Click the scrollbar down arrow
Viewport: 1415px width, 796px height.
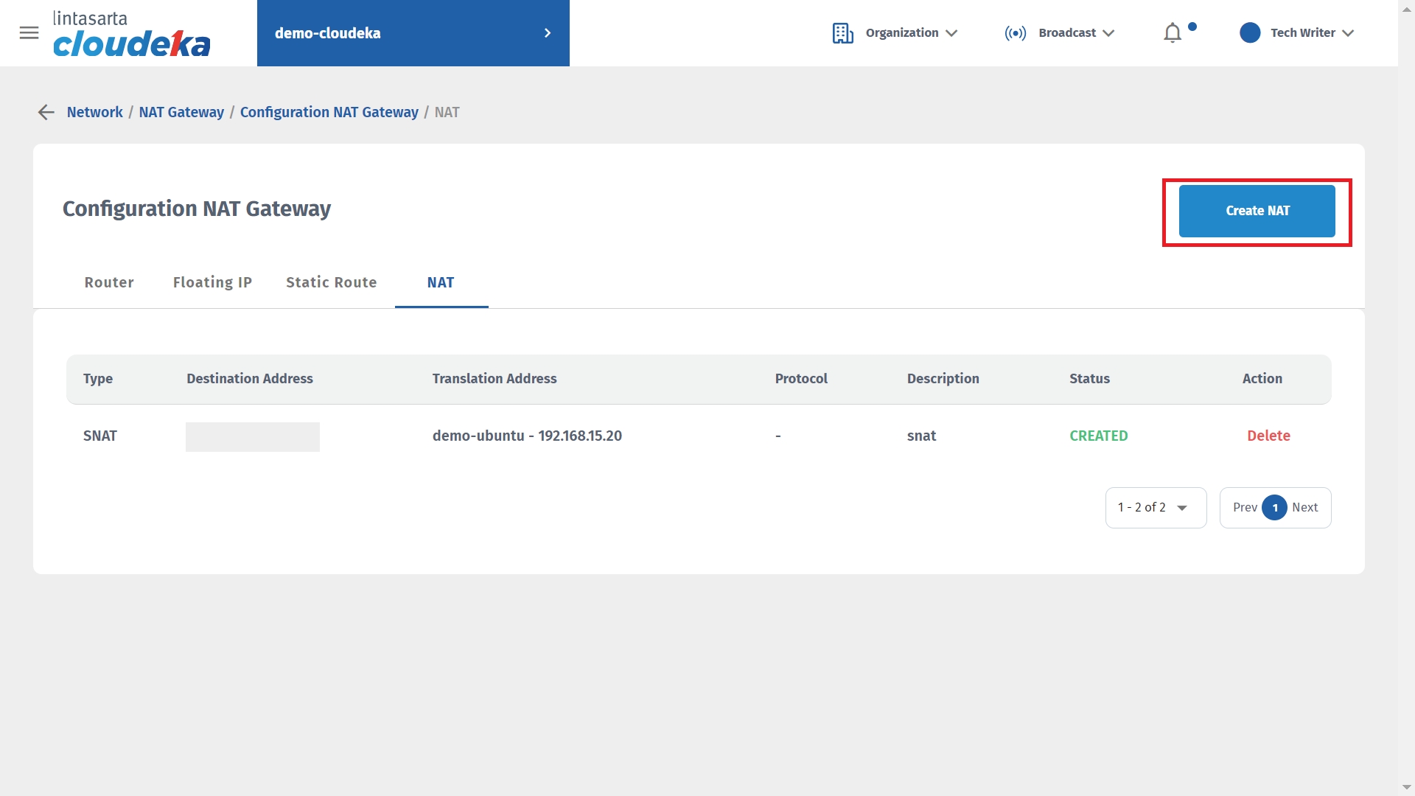tap(1406, 788)
